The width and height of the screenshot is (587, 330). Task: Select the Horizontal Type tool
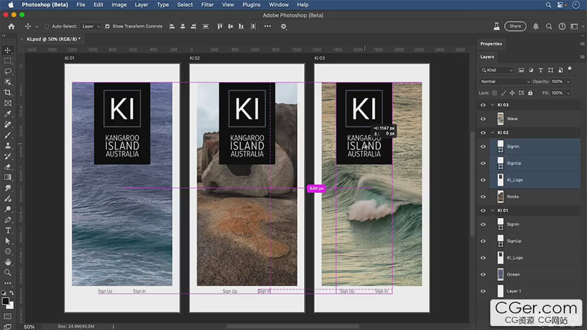click(7, 231)
